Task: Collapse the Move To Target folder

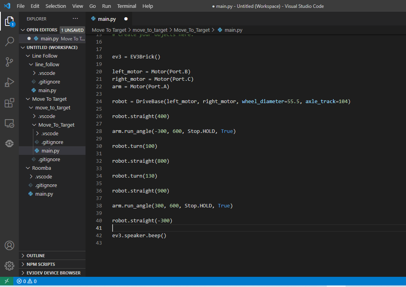Action: click(28, 99)
